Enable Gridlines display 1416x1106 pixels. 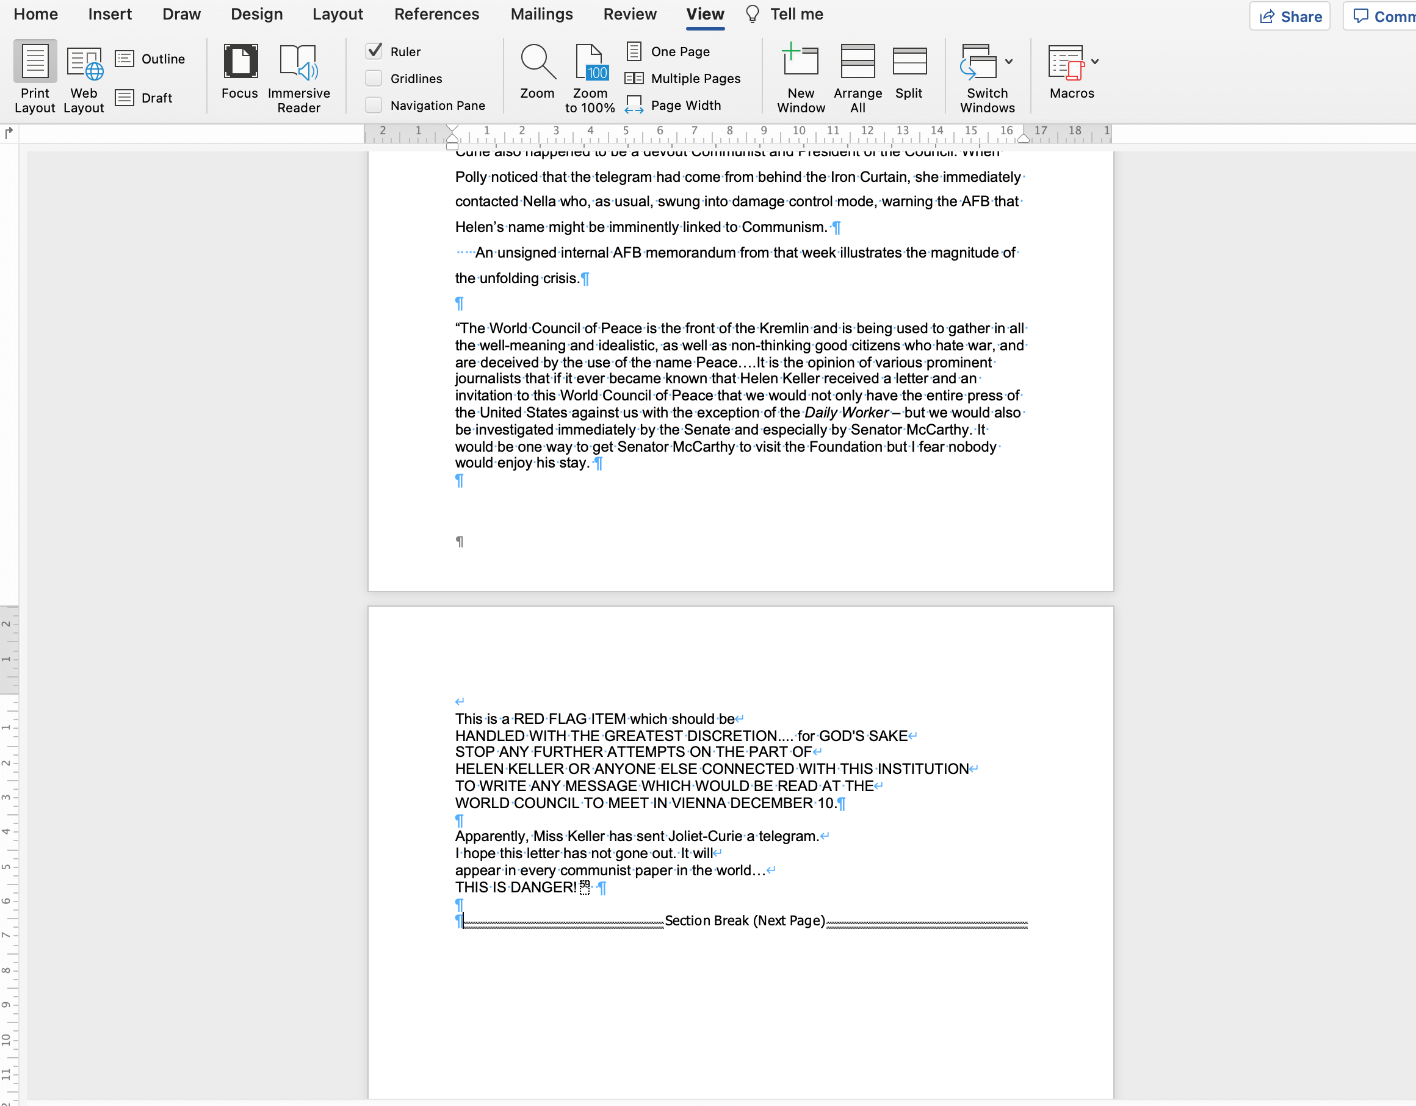(374, 78)
